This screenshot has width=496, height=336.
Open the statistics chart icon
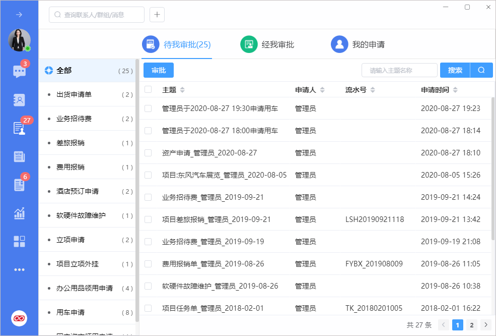[x=19, y=213]
